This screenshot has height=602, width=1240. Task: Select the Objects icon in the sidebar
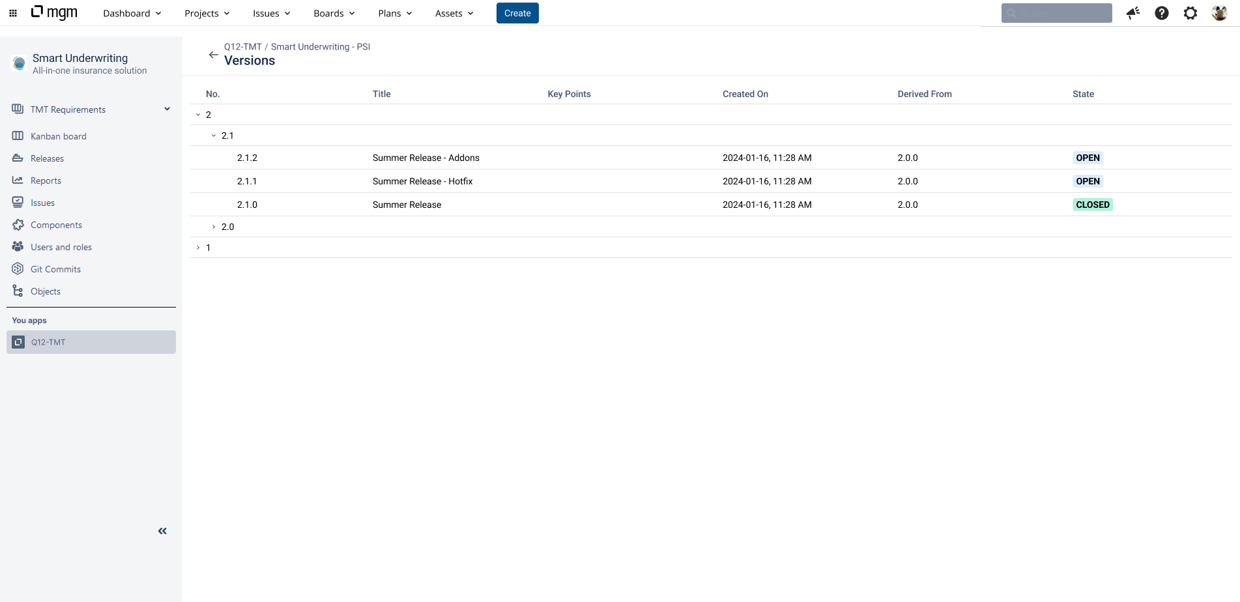coord(17,291)
